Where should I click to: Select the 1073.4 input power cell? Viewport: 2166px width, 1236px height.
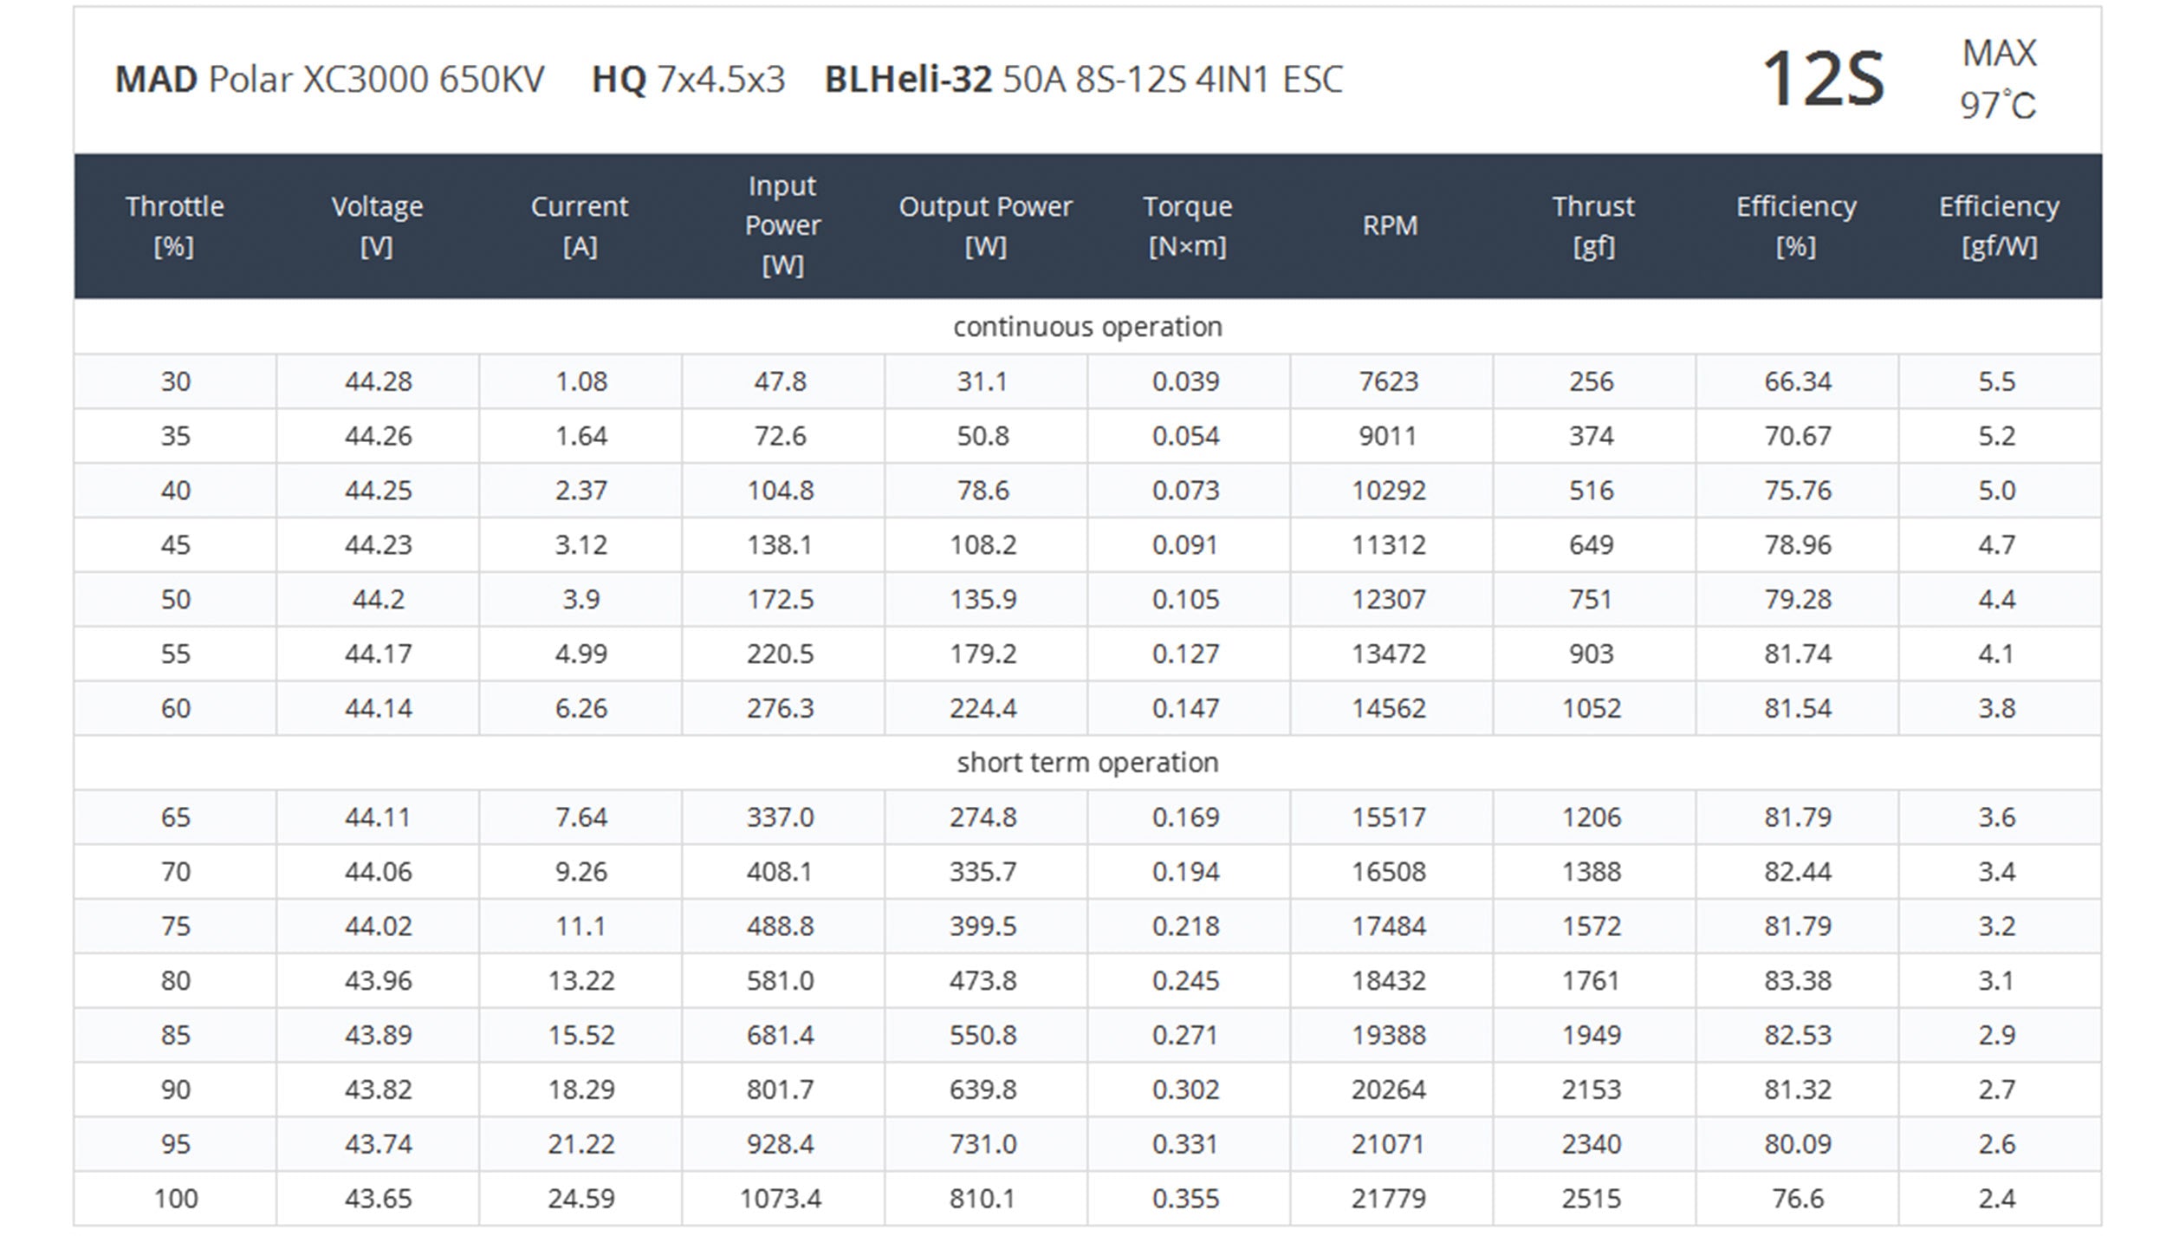pos(781,1199)
